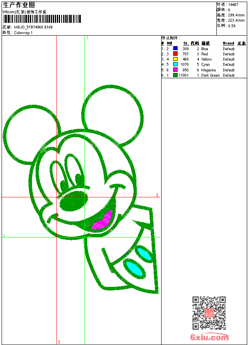Click the Blue row stitch count 309
This screenshot has height=345, width=248.
pyautogui.click(x=186, y=49)
